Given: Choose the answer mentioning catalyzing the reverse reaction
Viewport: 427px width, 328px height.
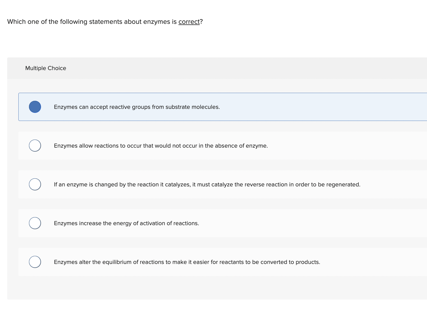Looking at the screenshot, I should 207,184.
